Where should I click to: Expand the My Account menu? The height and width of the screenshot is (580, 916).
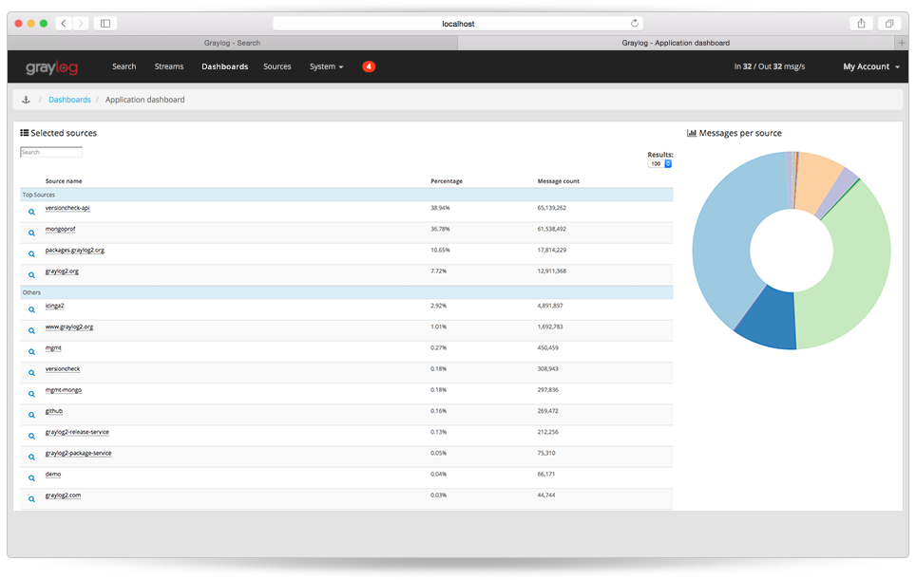pos(871,66)
